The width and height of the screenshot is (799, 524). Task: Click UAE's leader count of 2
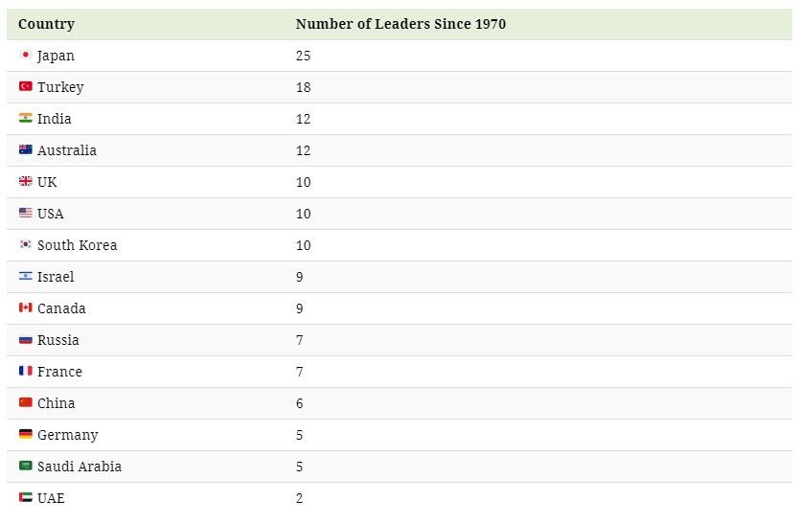299,498
